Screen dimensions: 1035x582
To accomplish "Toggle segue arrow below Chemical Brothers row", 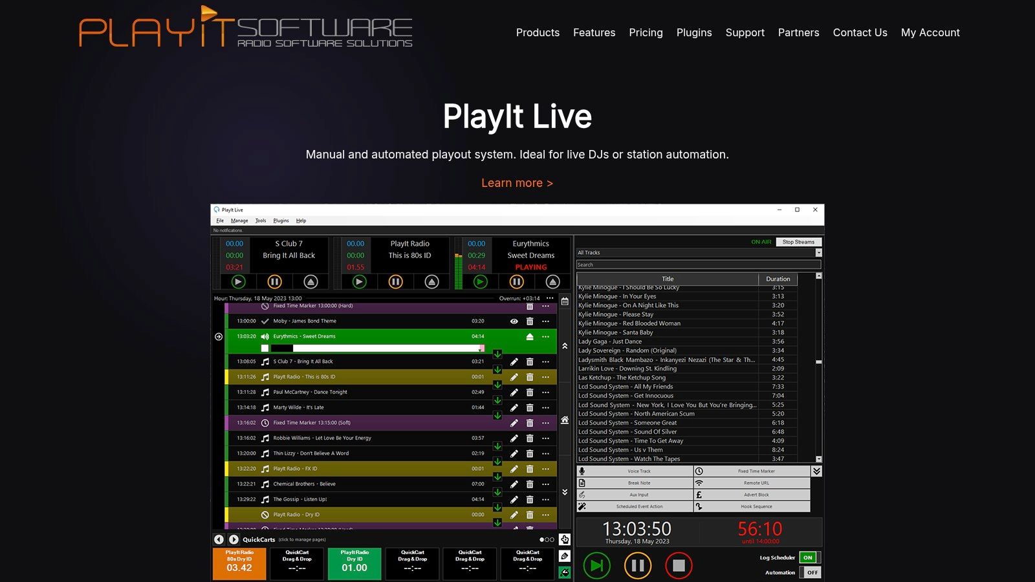I will [497, 492].
